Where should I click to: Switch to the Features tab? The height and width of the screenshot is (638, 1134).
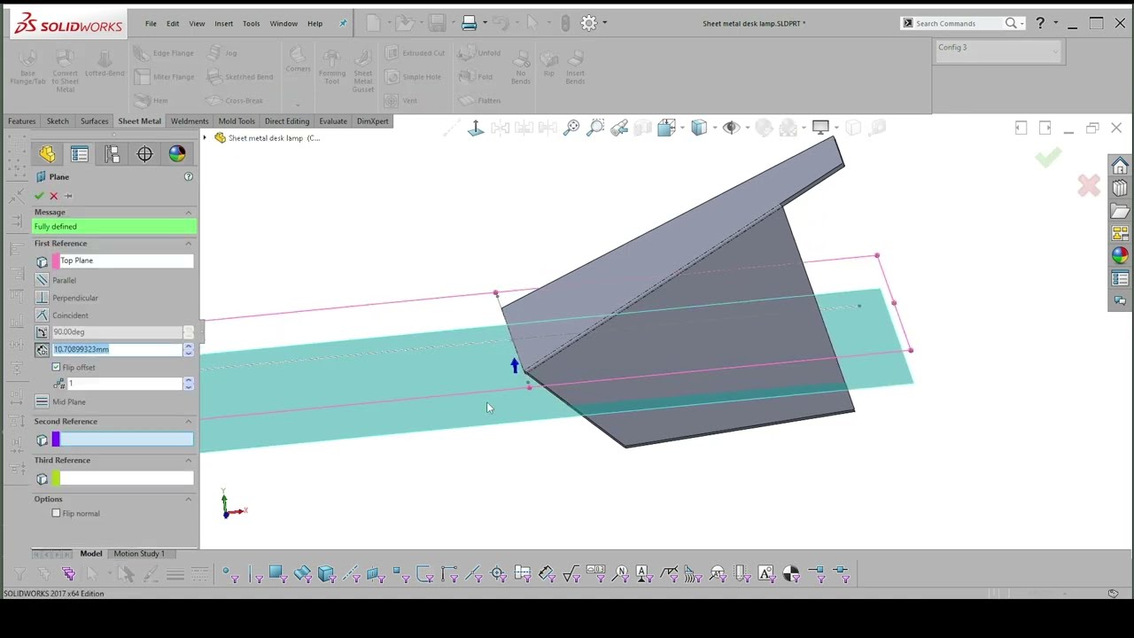22,121
